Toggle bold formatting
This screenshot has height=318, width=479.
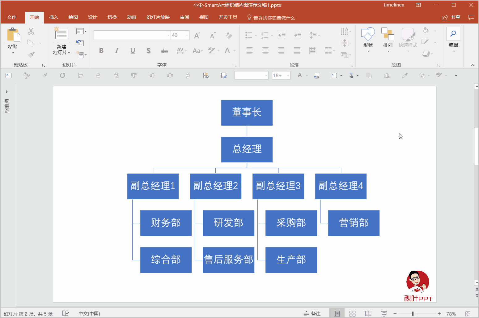101,50
